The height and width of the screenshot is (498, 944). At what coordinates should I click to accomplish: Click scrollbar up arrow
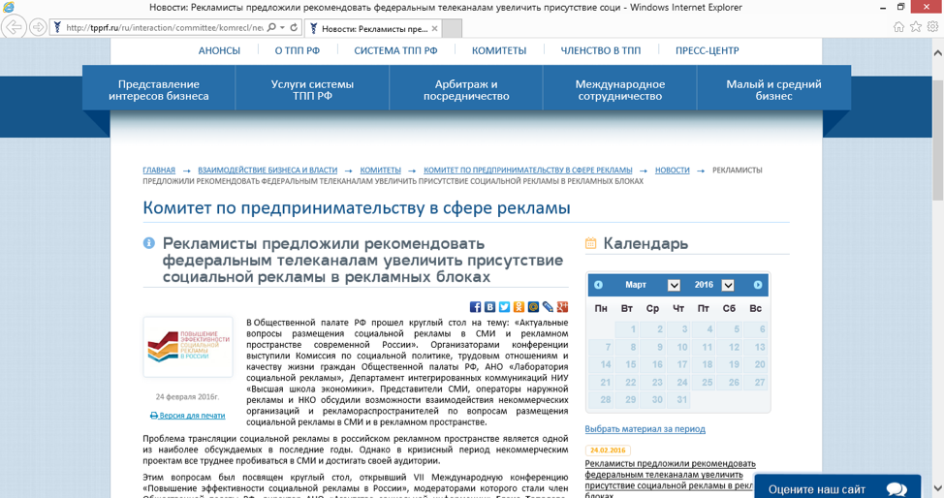pyautogui.click(x=937, y=53)
